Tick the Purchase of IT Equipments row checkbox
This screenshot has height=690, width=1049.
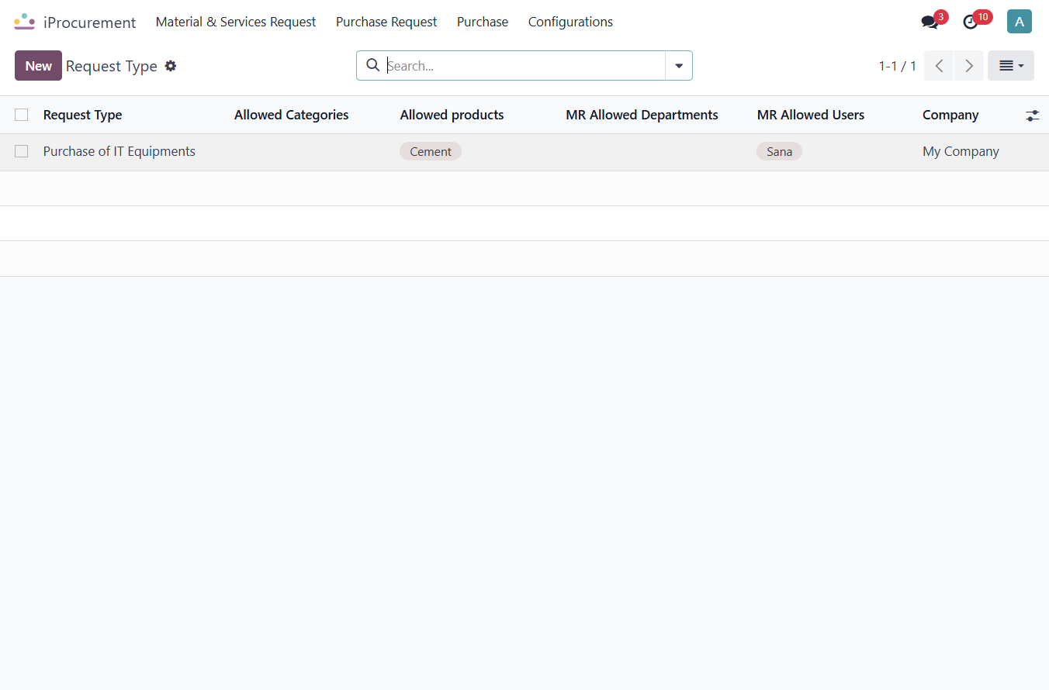click(21, 151)
